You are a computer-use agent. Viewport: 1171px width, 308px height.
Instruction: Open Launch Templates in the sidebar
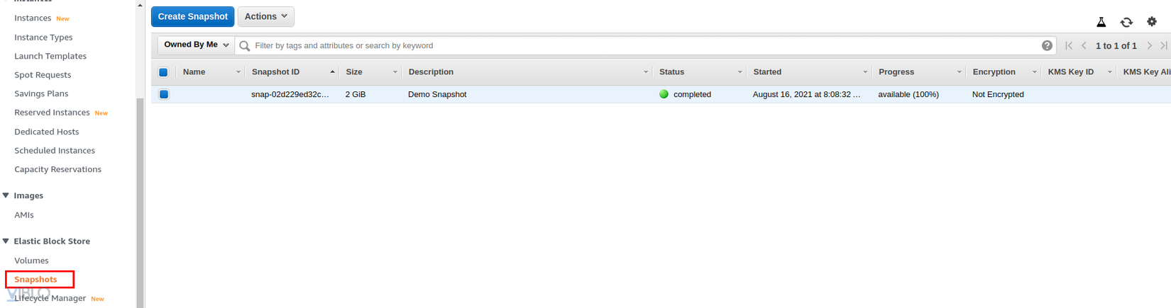click(50, 56)
